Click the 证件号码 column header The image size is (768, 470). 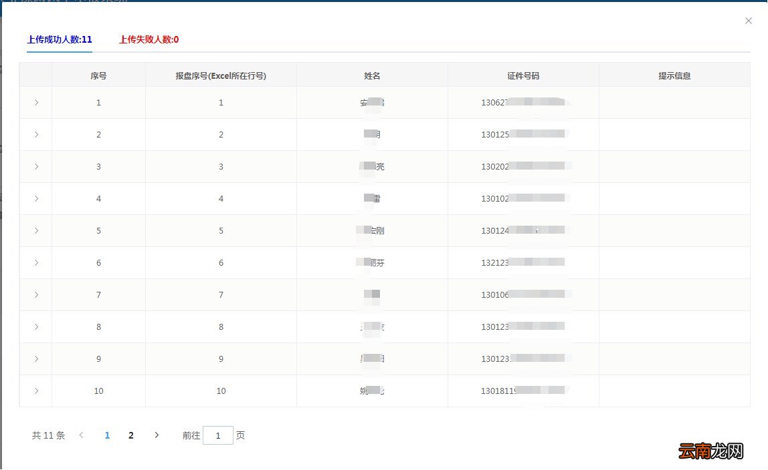(523, 75)
